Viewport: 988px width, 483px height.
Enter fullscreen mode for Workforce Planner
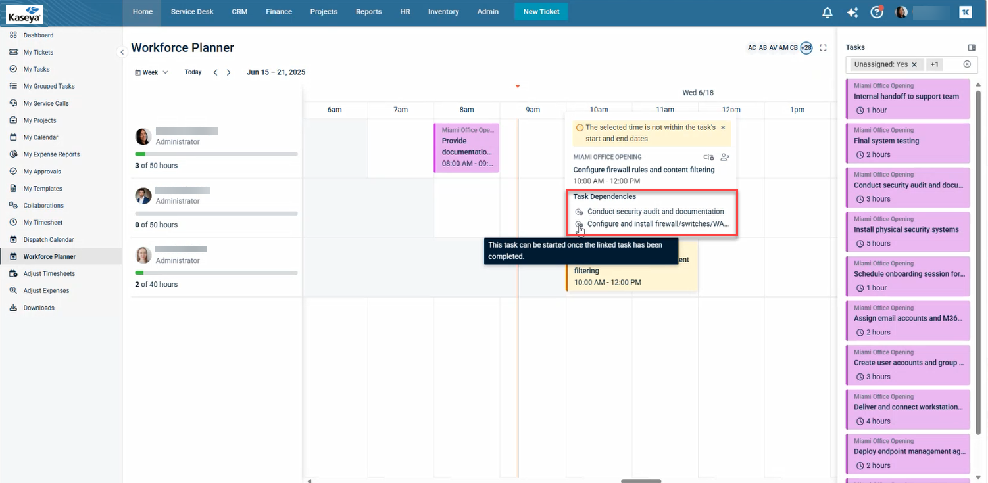click(x=823, y=48)
